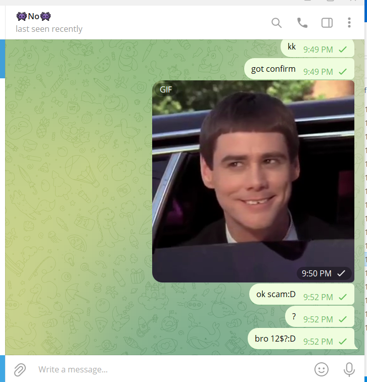Open the three-dot chat options menu
This screenshot has width=367, height=382.
click(349, 23)
